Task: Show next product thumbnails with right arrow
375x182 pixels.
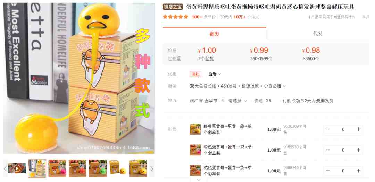Action: coord(152,169)
